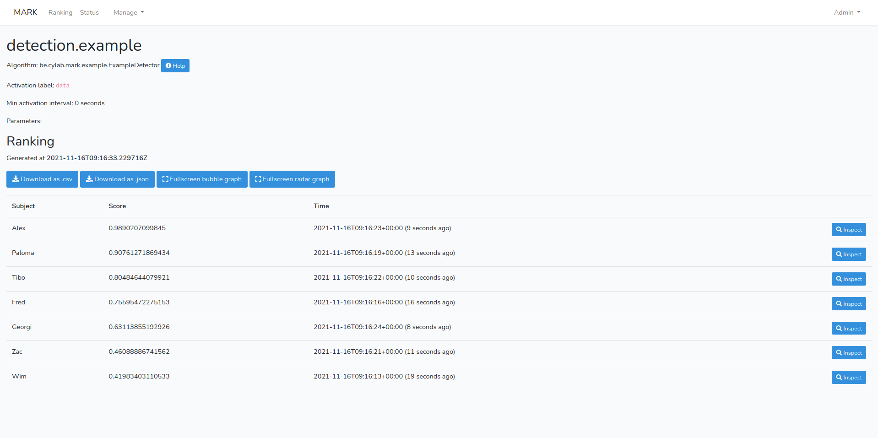
Task: Click the timestamp showing 9 seconds ago
Action: click(x=382, y=228)
